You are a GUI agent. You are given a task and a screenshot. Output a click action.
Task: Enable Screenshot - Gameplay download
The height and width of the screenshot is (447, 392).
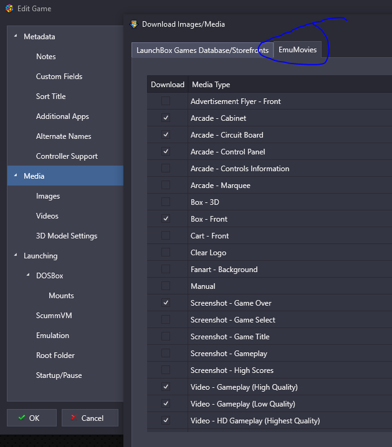(166, 353)
